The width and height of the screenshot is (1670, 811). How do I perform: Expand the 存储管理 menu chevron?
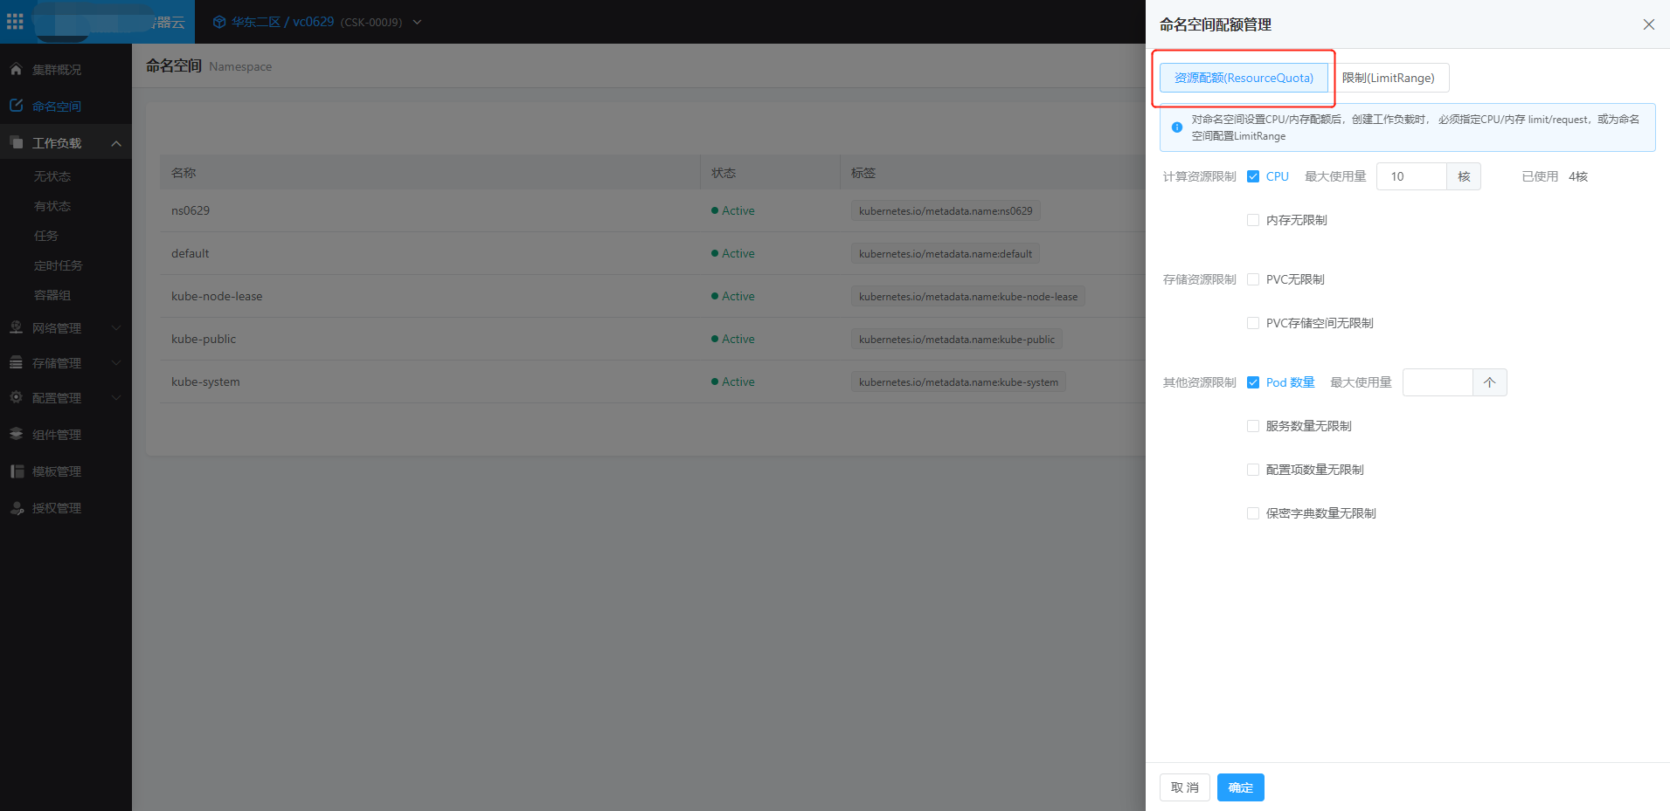pyautogui.click(x=116, y=363)
